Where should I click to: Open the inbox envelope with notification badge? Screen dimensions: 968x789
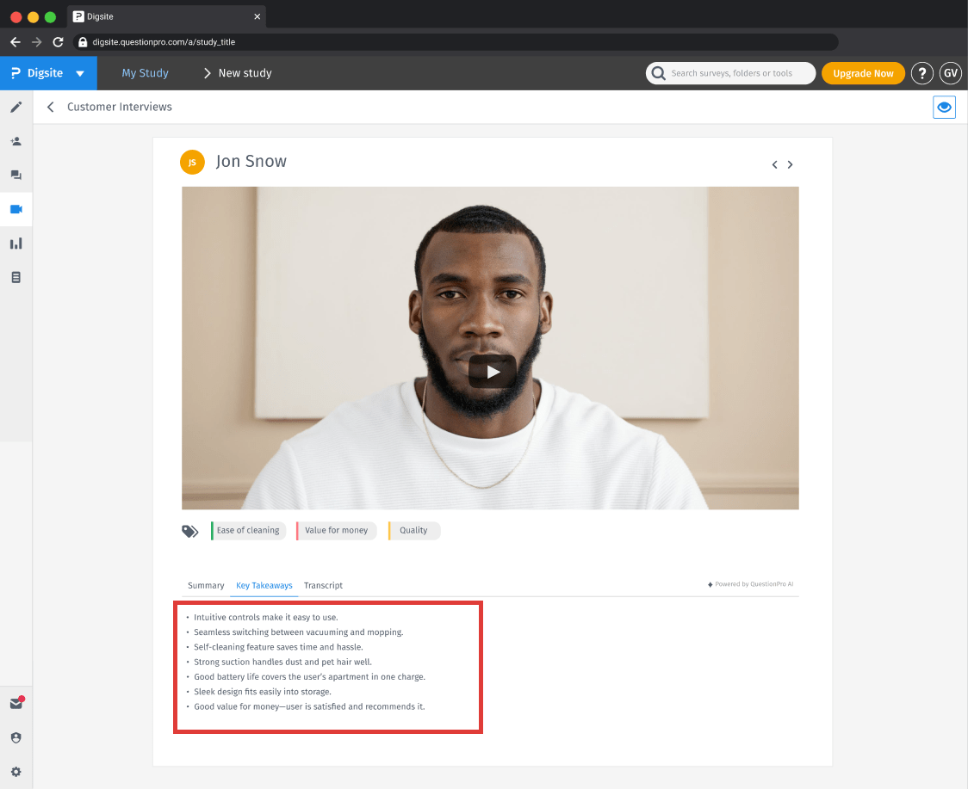pyautogui.click(x=16, y=703)
